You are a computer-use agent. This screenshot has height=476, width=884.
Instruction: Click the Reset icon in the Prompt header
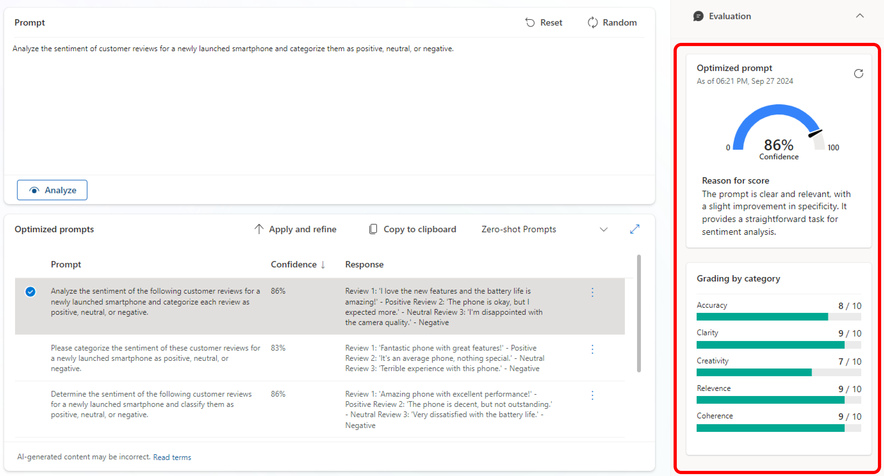(x=530, y=23)
